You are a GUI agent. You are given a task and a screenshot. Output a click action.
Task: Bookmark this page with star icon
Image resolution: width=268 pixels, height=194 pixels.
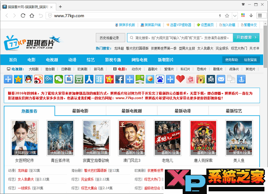coord(227,16)
